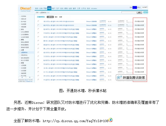
Task: Click the Tencent Weibo icon after the URL
Action: 111,120
